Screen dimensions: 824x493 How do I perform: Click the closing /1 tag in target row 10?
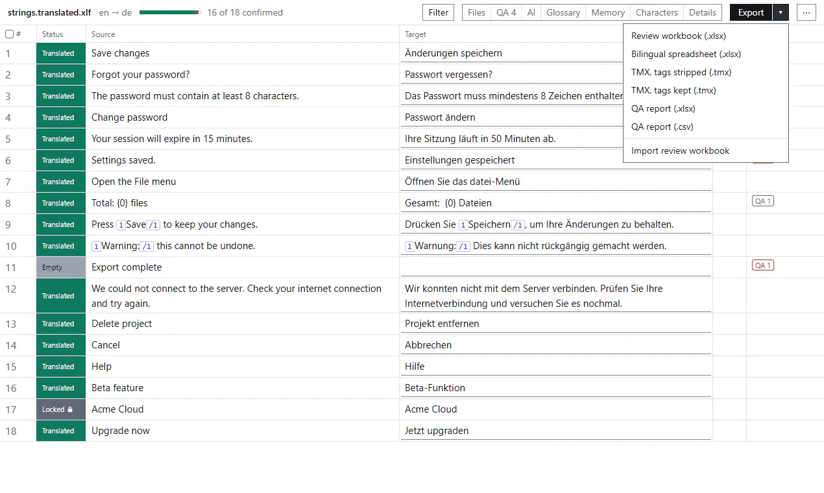(x=463, y=246)
